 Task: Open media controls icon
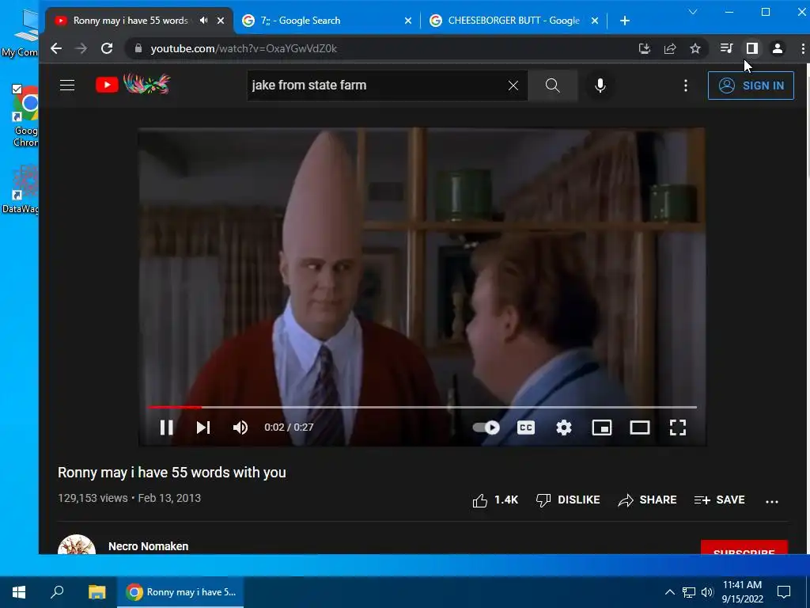click(x=726, y=48)
